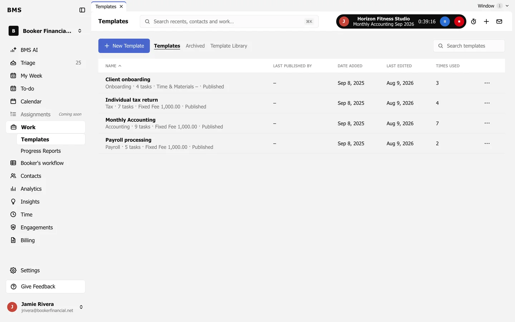Open the timer stopwatch icon
Image resolution: width=515 pixels, height=322 pixels.
tap(474, 21)
